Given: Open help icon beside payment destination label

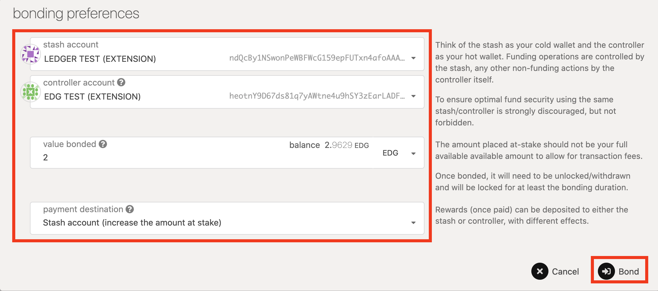Looking at the screenshot, I should [130, 209].
